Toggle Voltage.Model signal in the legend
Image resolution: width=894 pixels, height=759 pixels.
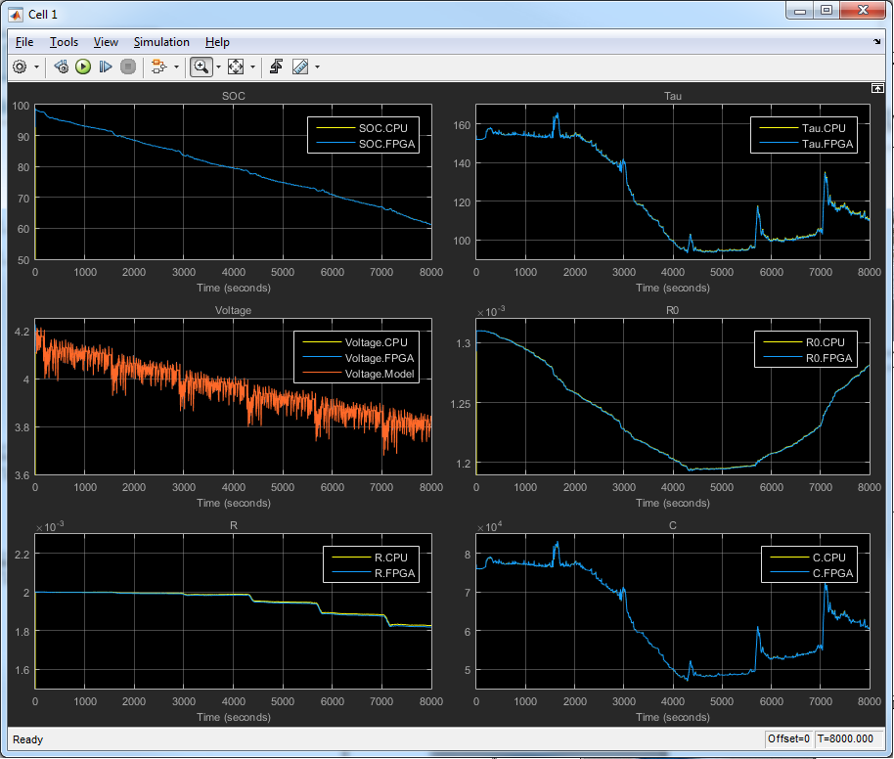pyautogui.click(x=380, y=374)
